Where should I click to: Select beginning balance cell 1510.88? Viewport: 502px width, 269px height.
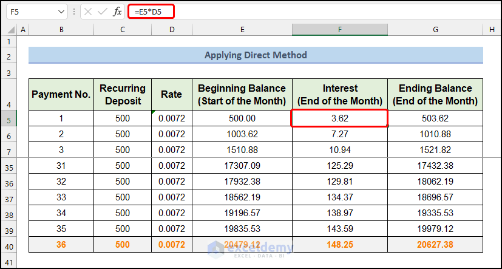(x=242, y=149)
